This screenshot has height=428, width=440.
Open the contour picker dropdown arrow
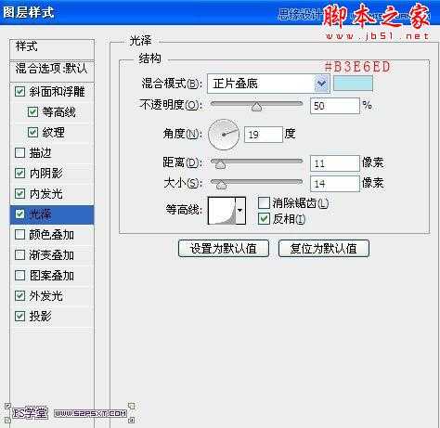point(240,211)
